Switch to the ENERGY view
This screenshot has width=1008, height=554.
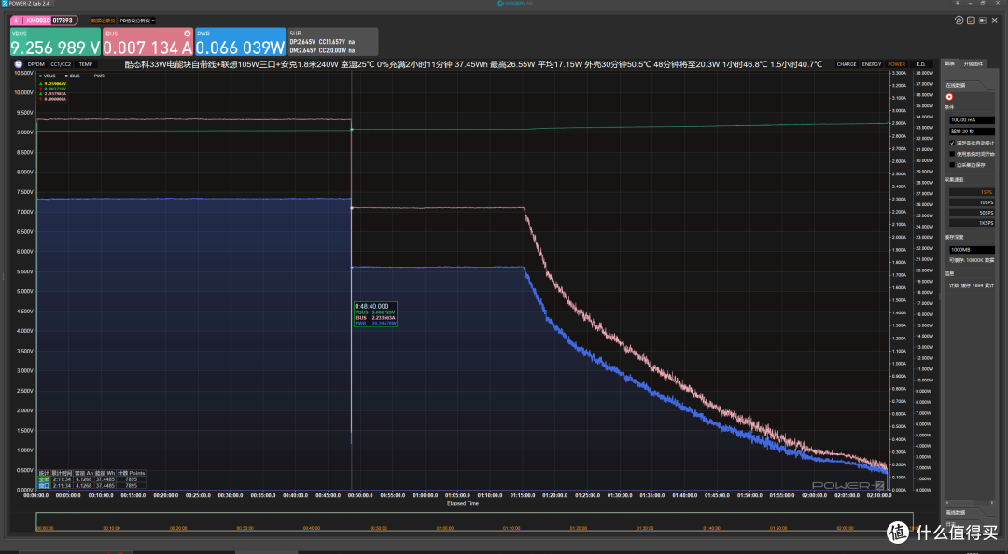coord(871,64)
